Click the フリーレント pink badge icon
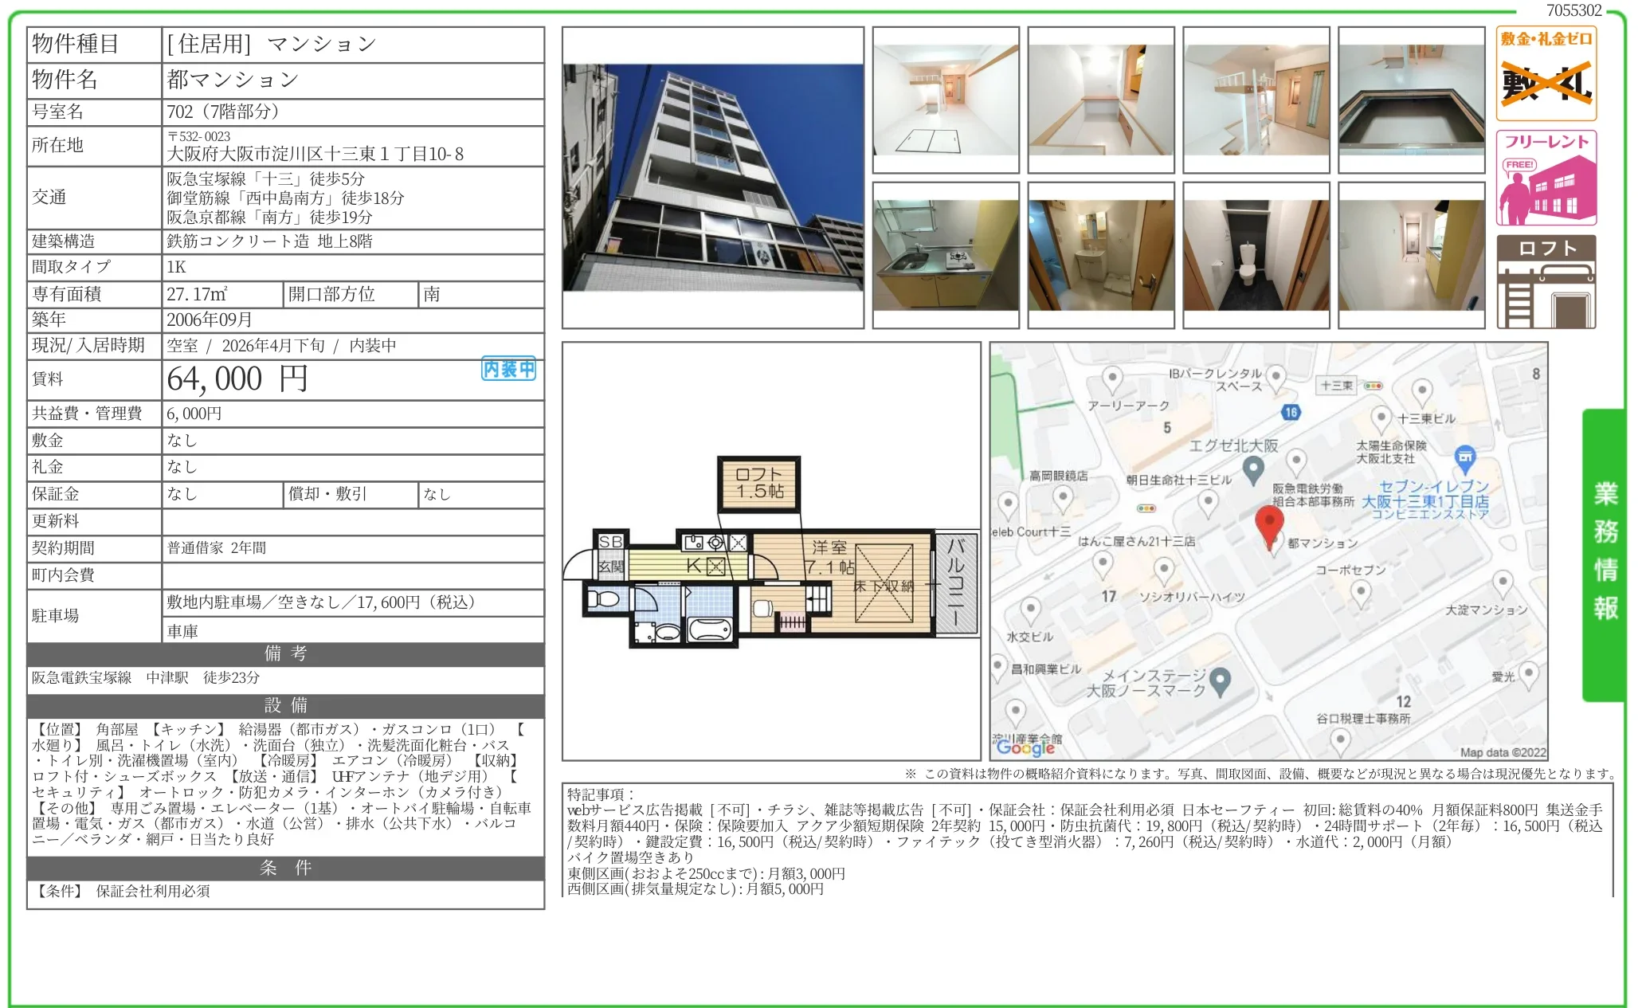Viewport: 1638px width, 1008px height. click(1546, 178)
